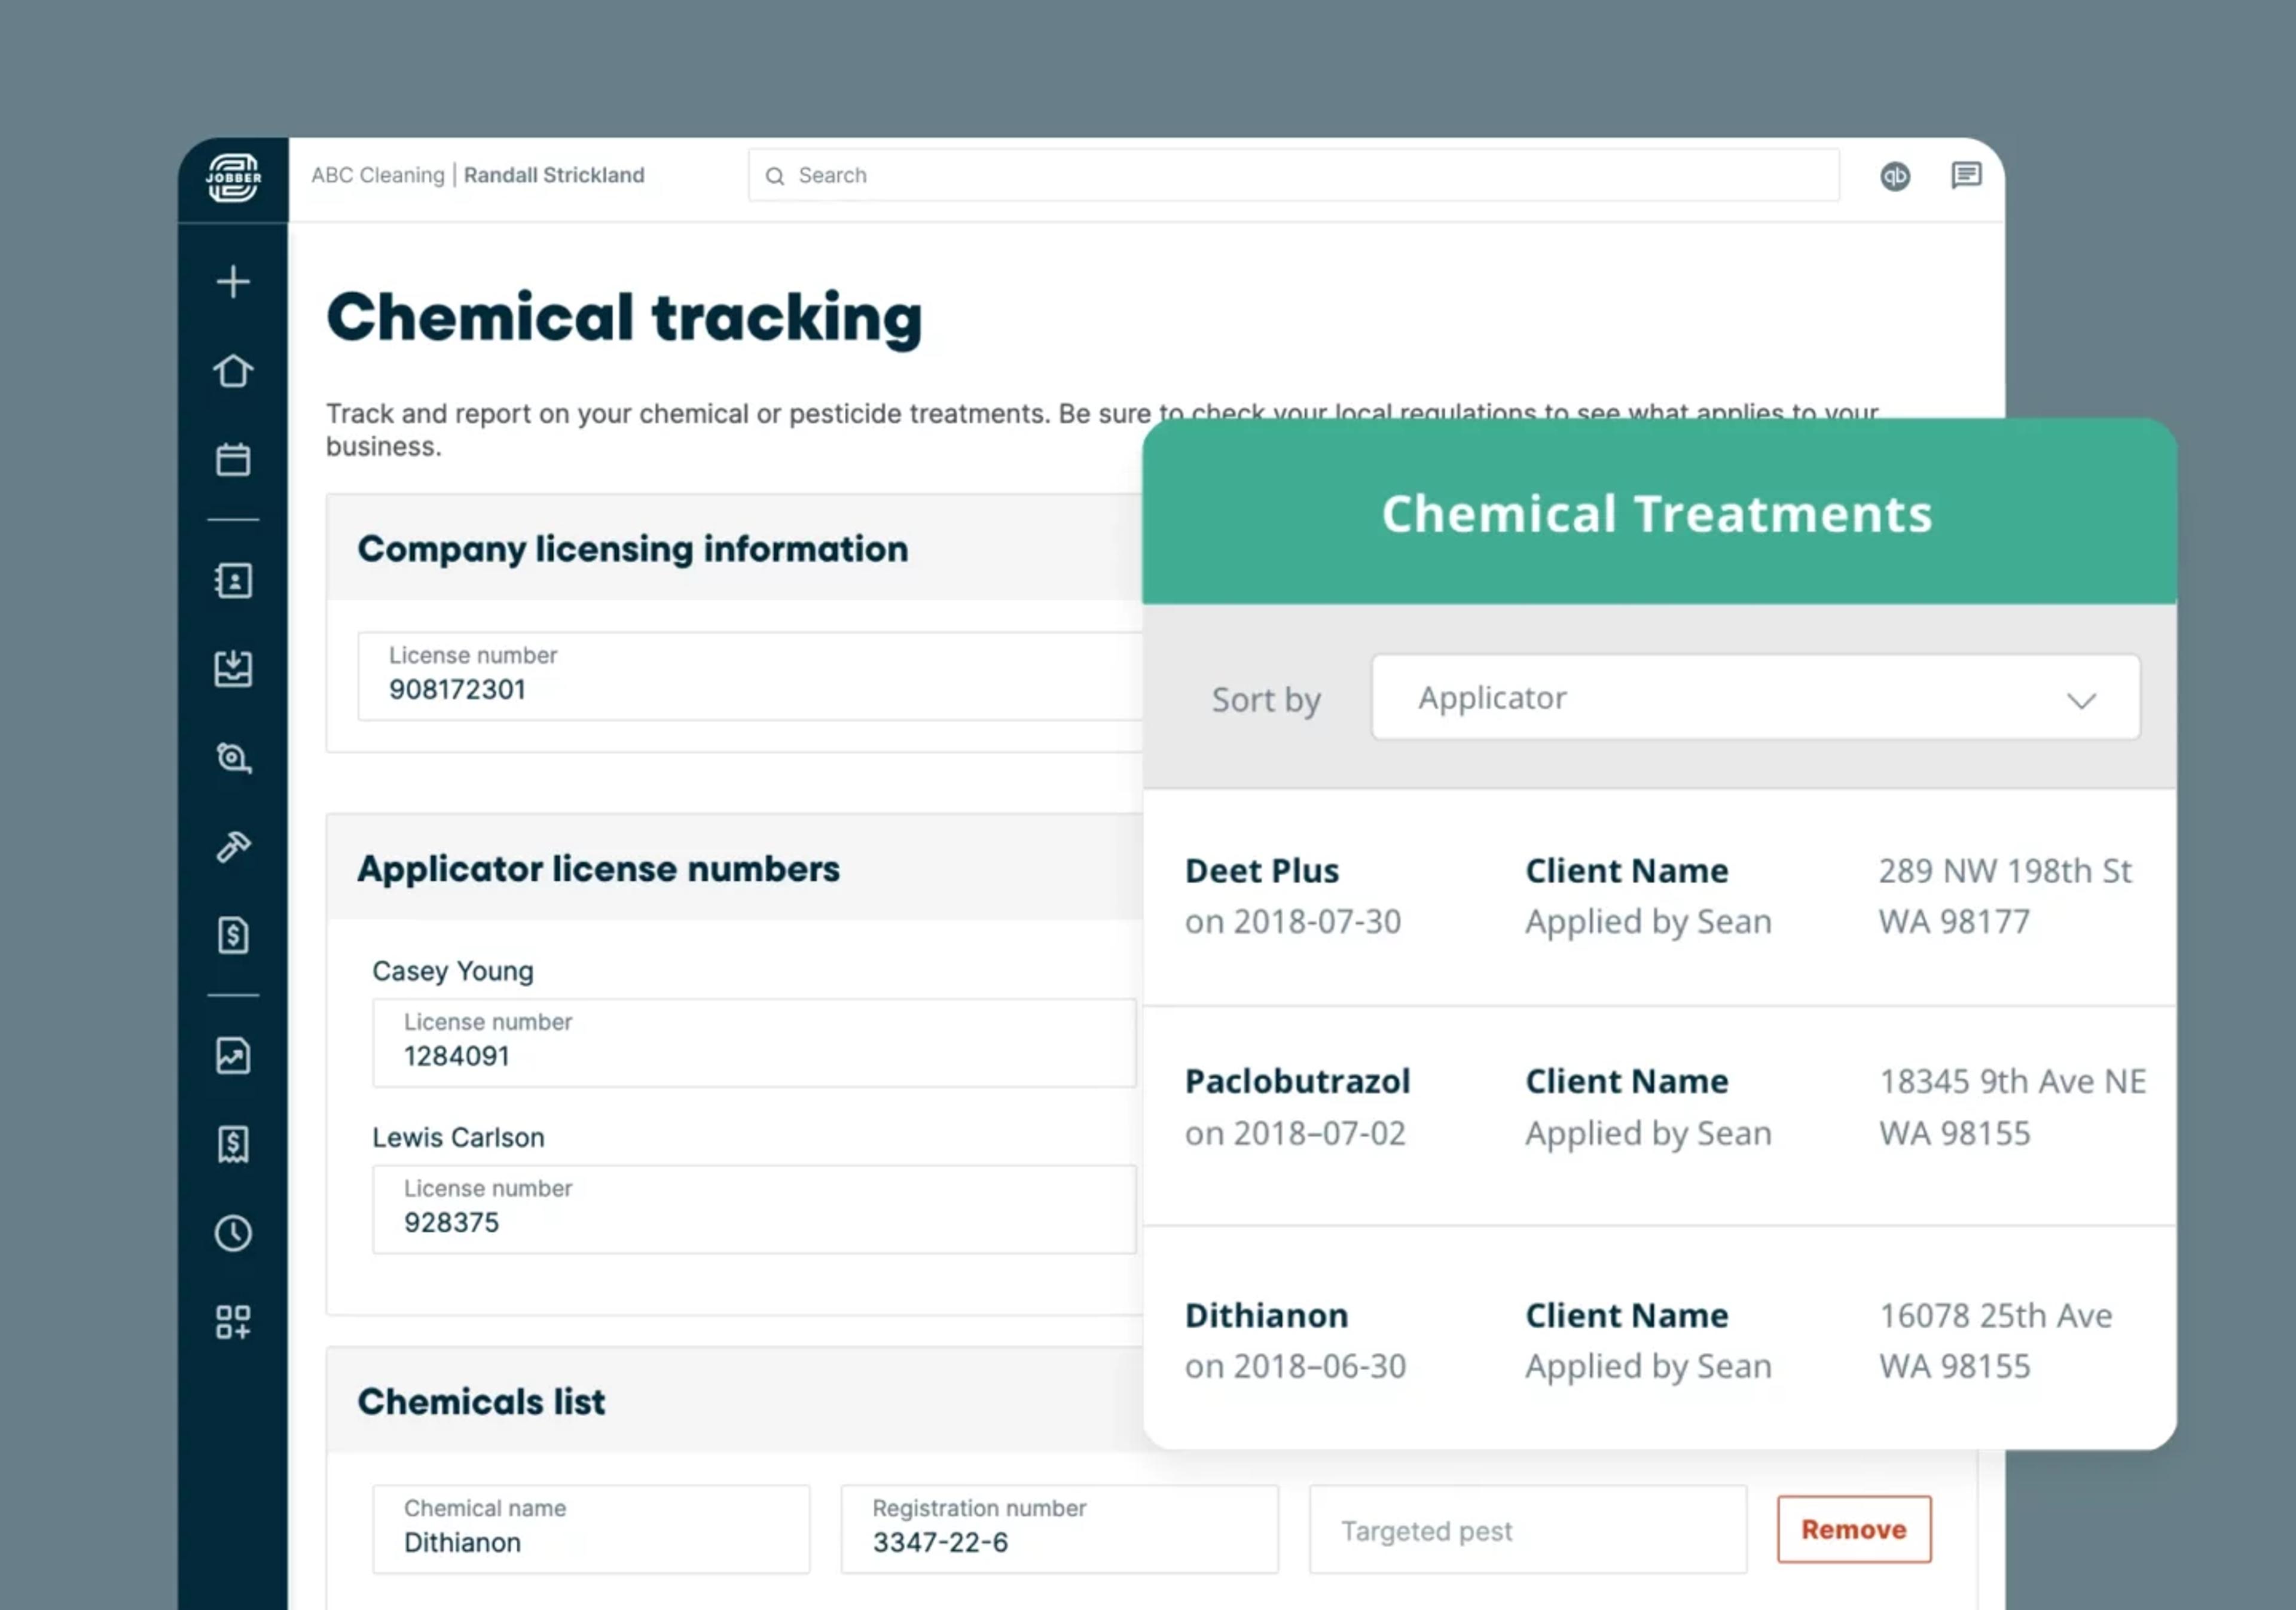
Task: Open Reports chart icon
Action: pyautogui.click(x=233, y=1055)
